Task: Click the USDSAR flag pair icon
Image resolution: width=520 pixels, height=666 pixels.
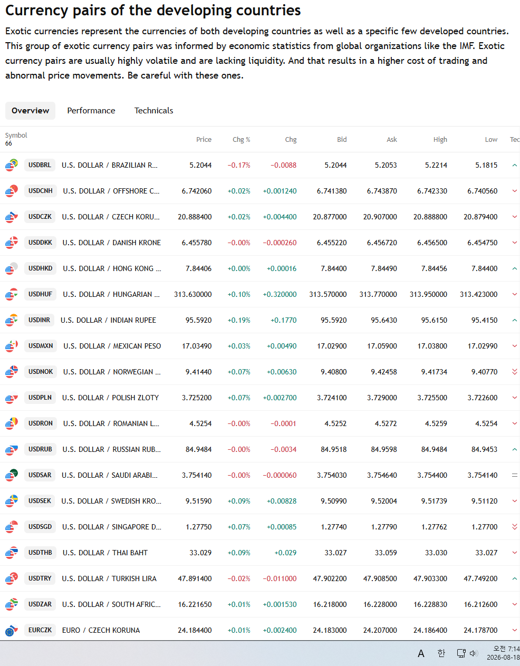Action: pos(12,475)
